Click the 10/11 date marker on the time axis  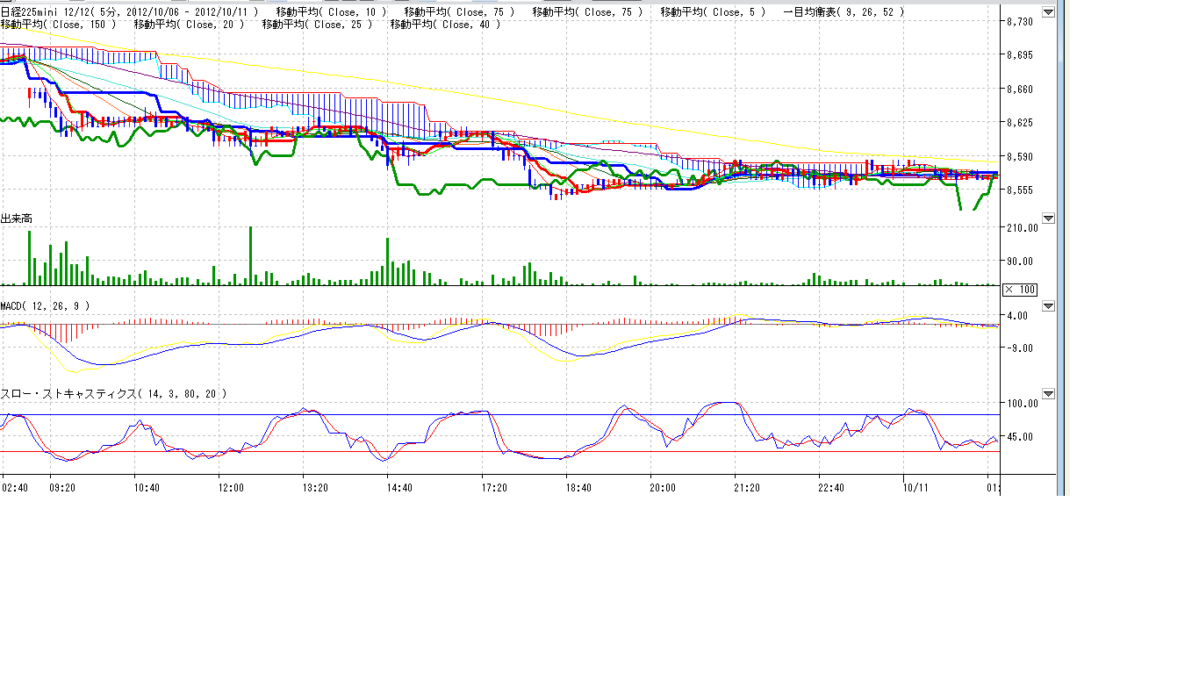[915, 487]
